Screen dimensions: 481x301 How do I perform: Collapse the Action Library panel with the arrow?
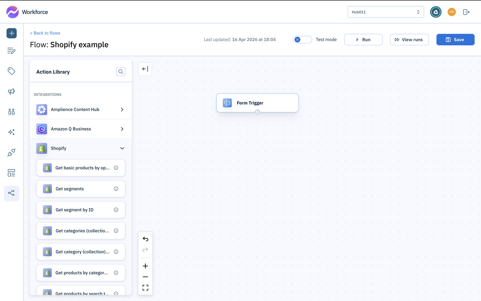pos(145,69)
